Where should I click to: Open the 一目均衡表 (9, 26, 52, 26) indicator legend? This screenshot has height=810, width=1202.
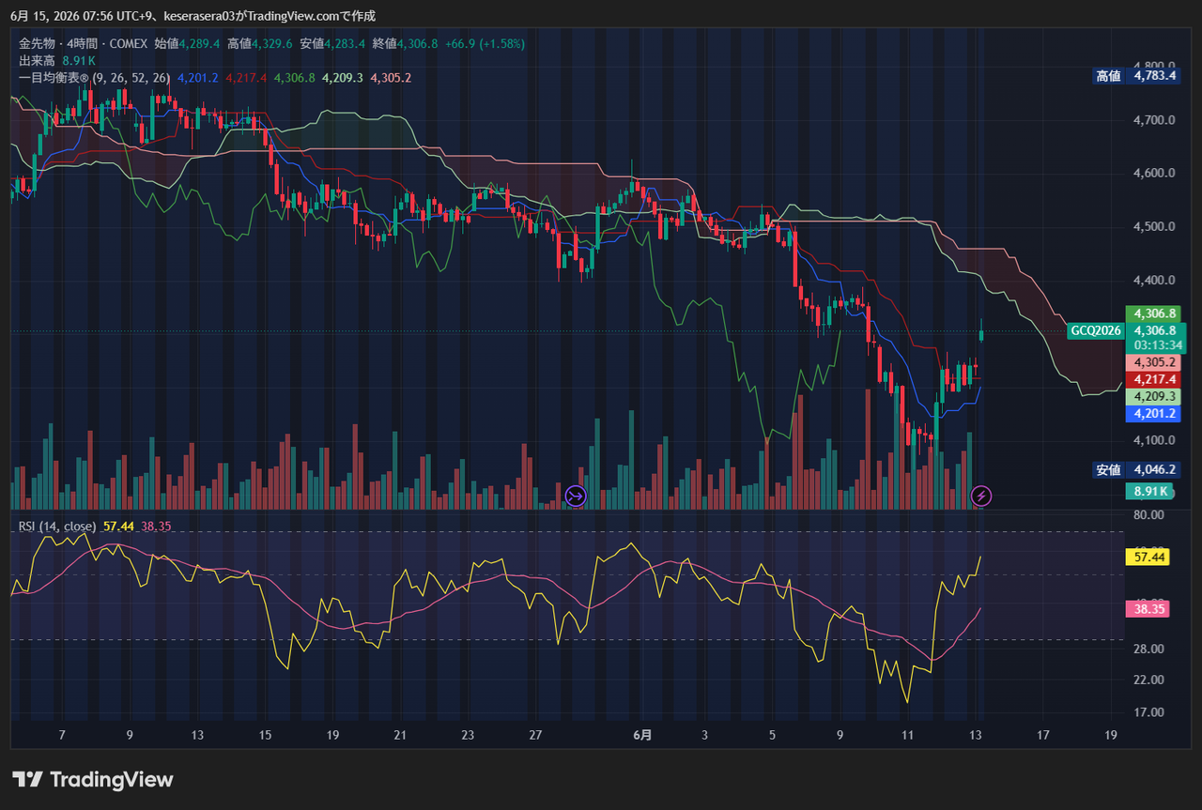[94, 78]
